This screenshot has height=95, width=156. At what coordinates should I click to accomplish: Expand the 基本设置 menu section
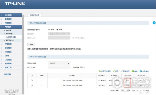[x=11, y=19]
